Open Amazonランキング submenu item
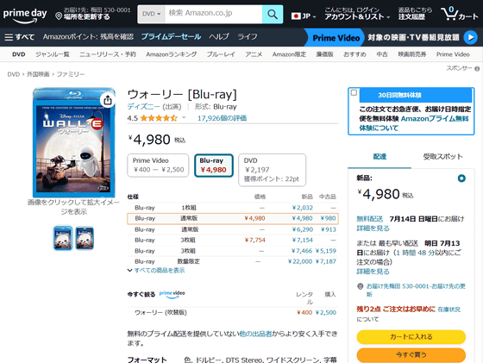Viewport: 483px width, 363px height. (x=172, y=54)
